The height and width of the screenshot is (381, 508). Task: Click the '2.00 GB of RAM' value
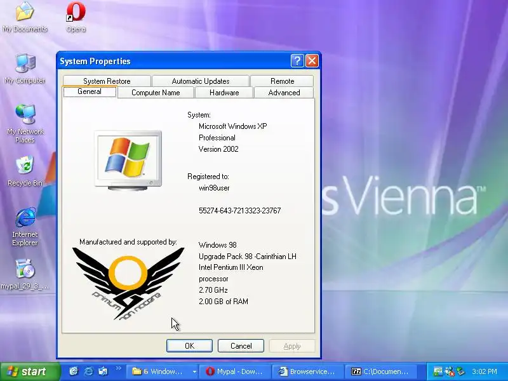pyautogui.click(x=224, y=301)
